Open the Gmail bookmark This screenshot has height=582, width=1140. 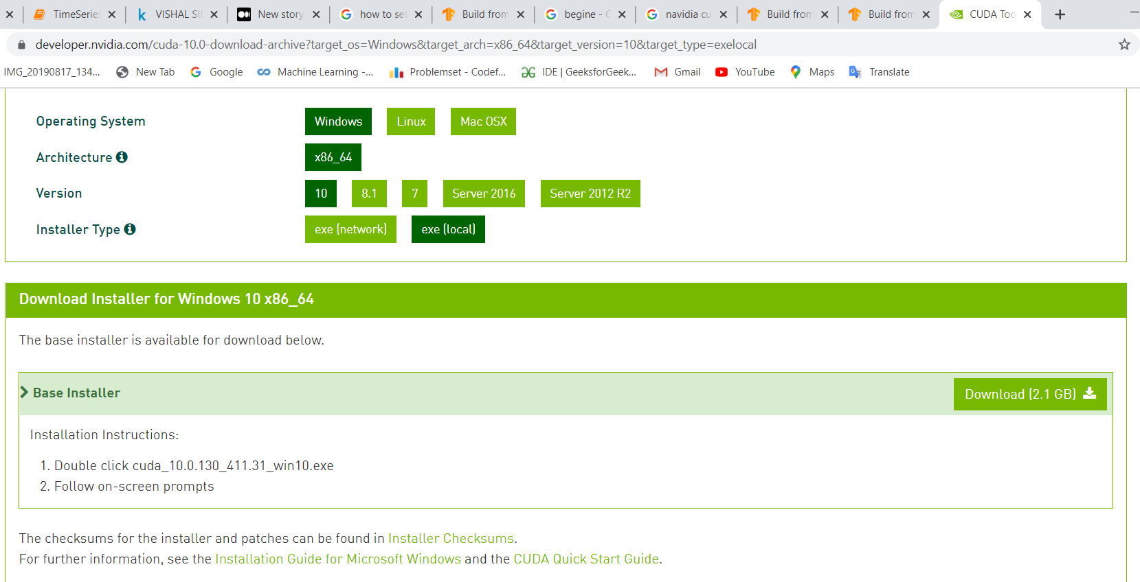(x=678, y=72)
